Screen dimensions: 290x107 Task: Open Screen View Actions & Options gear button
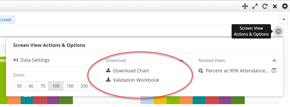click(278, 31)
